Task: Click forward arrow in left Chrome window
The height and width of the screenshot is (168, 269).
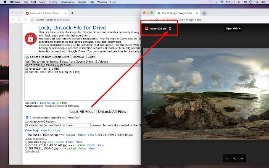Action: point(19,20)
